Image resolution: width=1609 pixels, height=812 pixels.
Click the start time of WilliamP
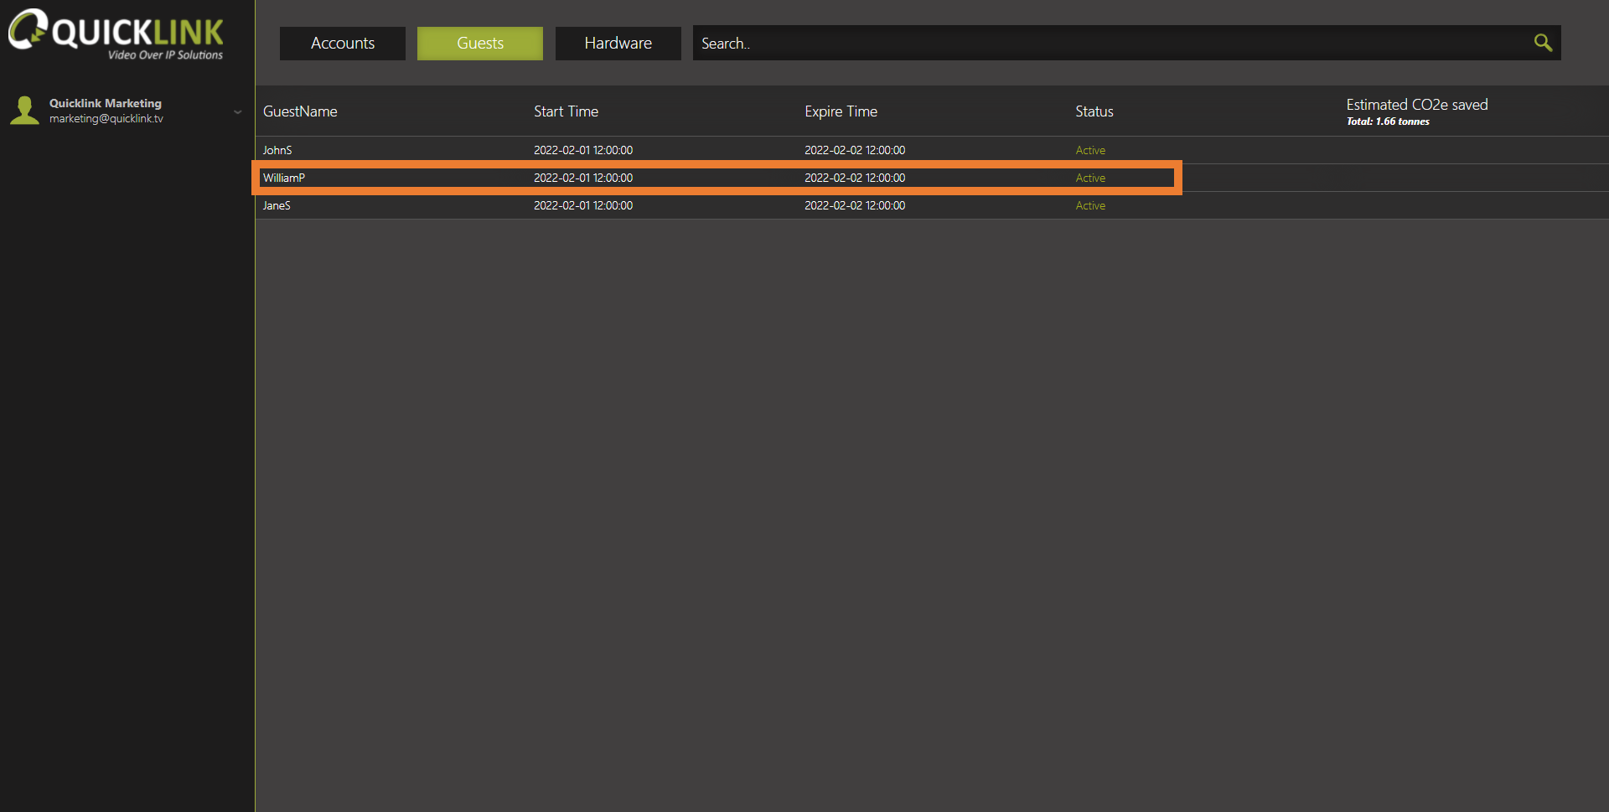coord(583,178)
